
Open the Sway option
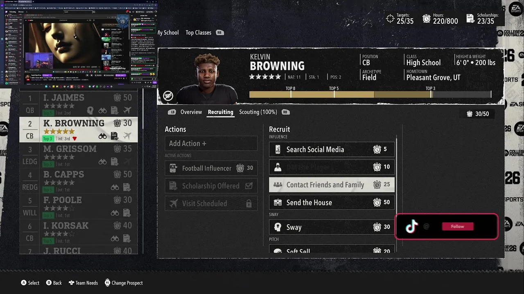(x=332, y=227)
